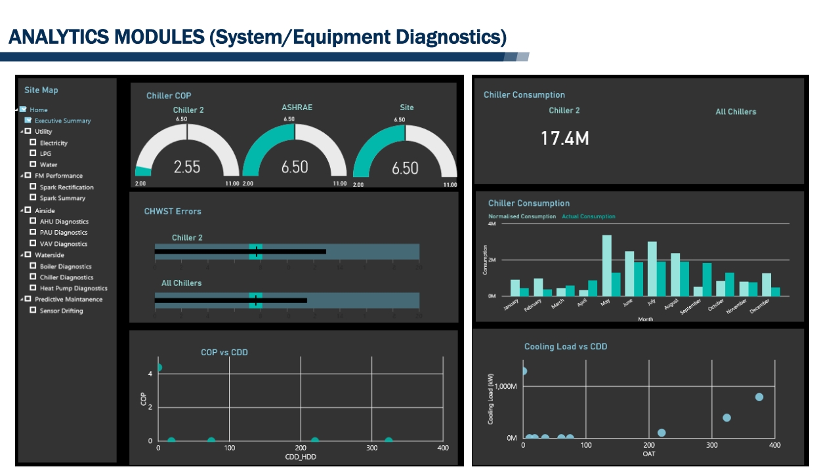
Task: Open the Executive Summary page icon
Action: [x=29, y=121]
